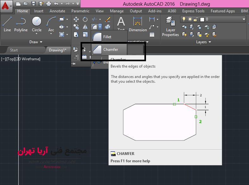Image resolution: width=249 pixels, height=185 pixels.
Task: Click the white layer color swatch
Action: pos(202,19)
